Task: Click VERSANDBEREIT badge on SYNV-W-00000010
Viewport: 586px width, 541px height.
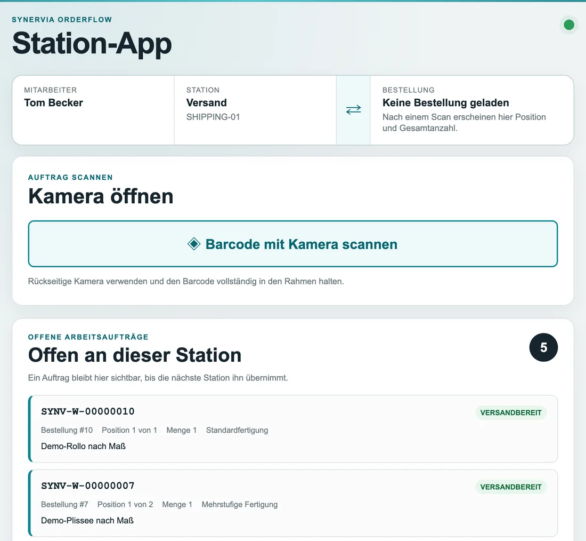Action: [510, 412]
